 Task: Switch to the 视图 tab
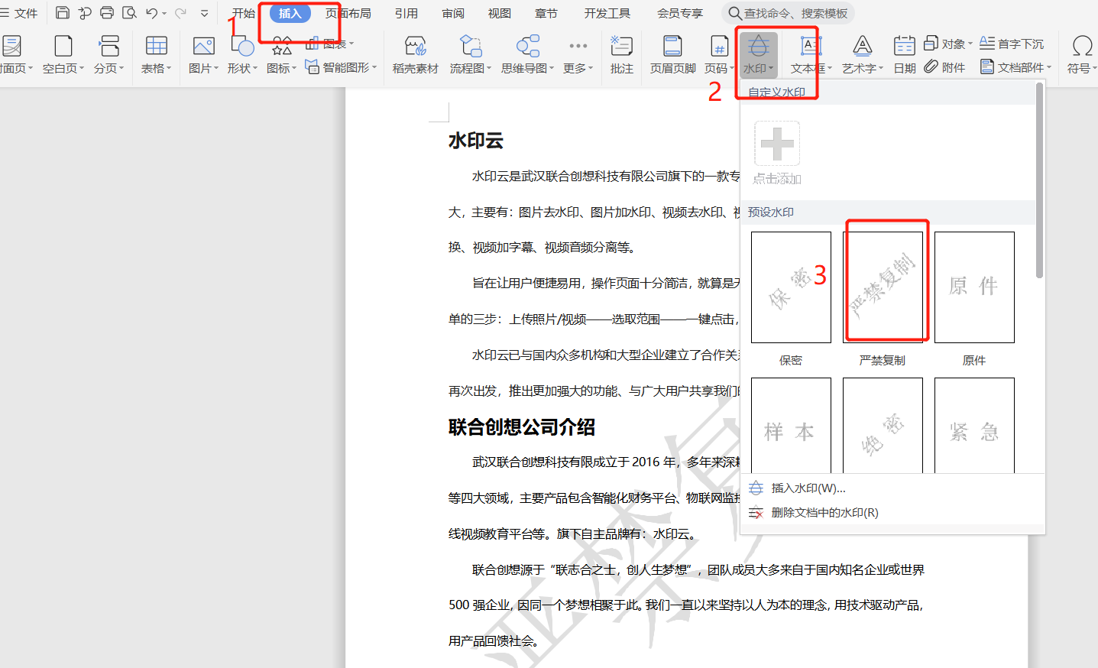pyautogui.click(x=500, y=13)
